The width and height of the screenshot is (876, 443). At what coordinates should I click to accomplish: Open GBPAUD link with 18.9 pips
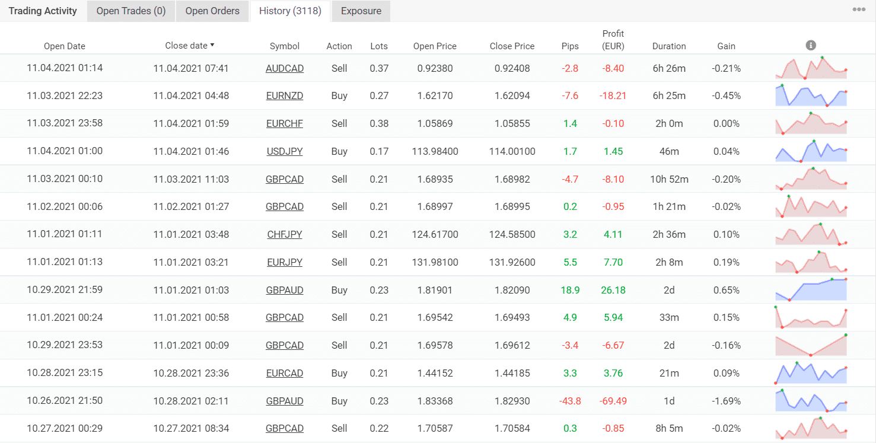point(285,290)
